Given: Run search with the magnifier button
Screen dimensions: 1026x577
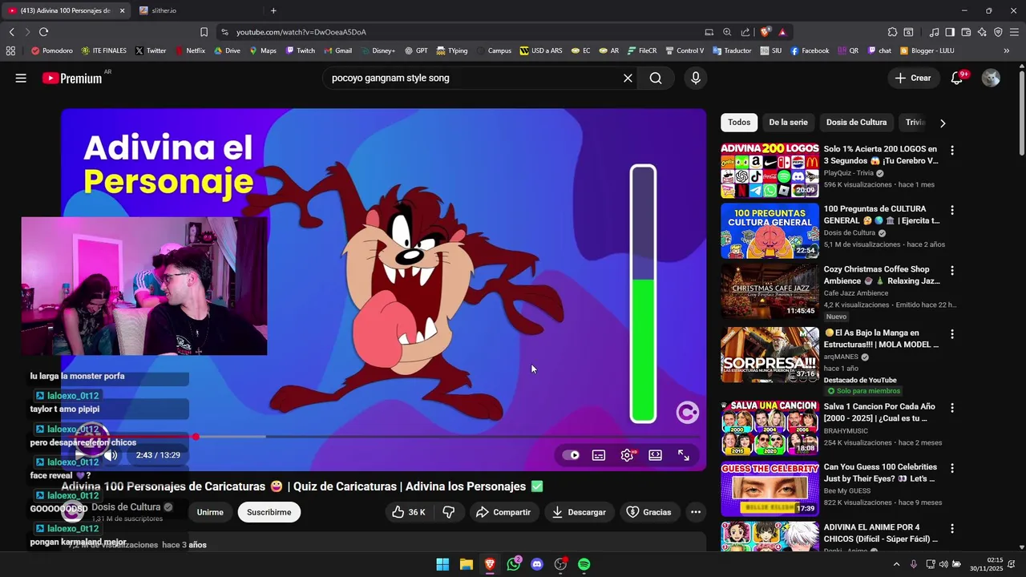Looking at the screenshot, I should [656, 78].
